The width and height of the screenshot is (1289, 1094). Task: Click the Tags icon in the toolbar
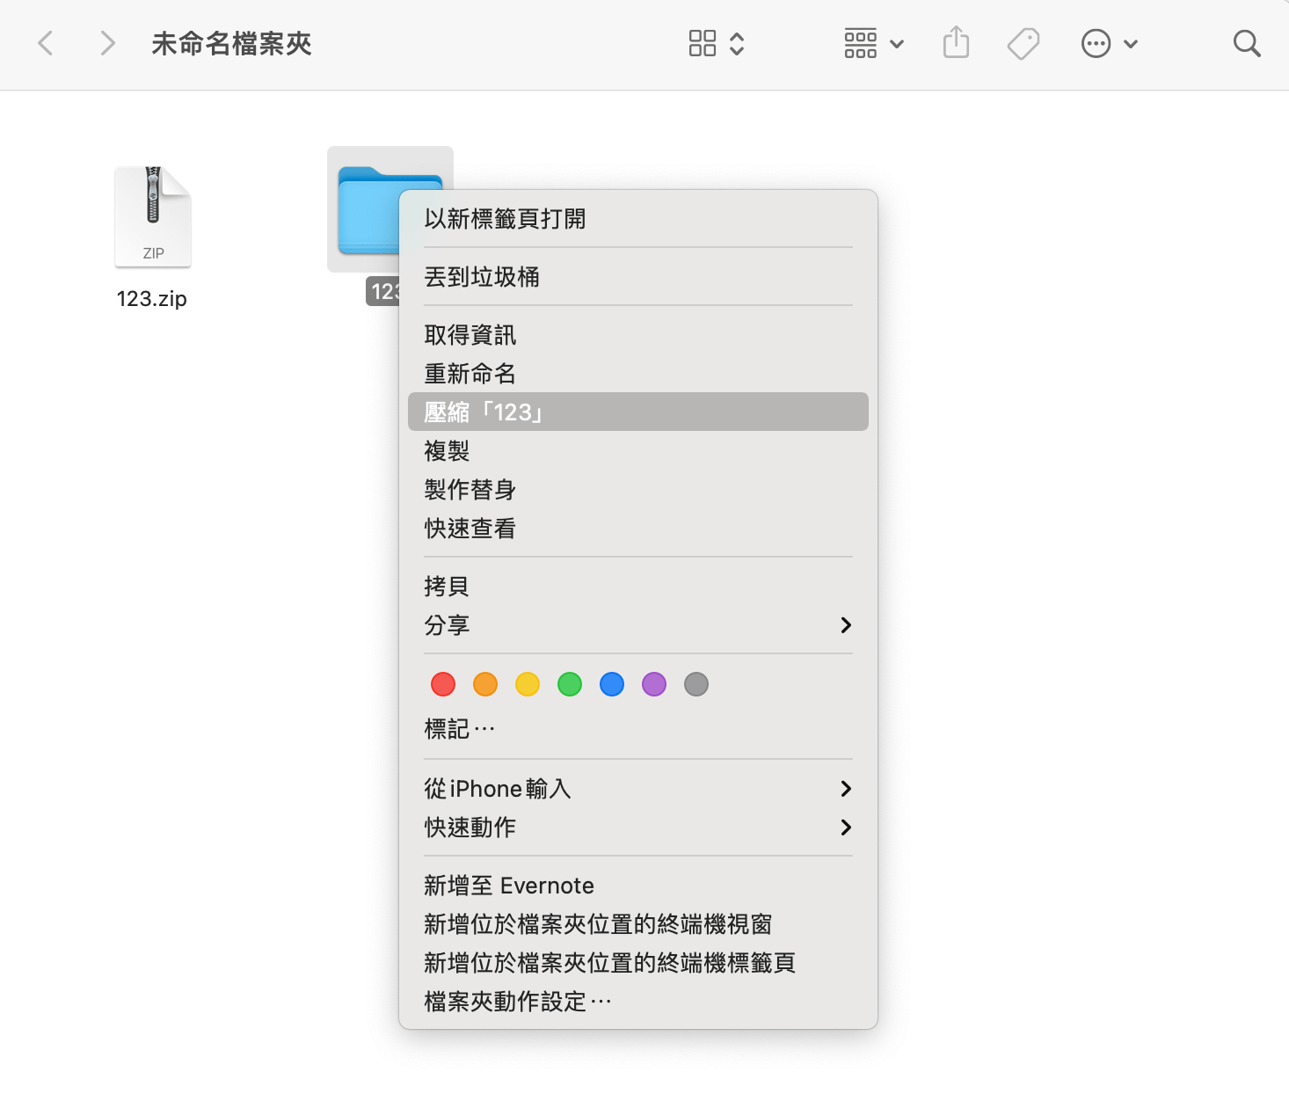(1023, 42)
